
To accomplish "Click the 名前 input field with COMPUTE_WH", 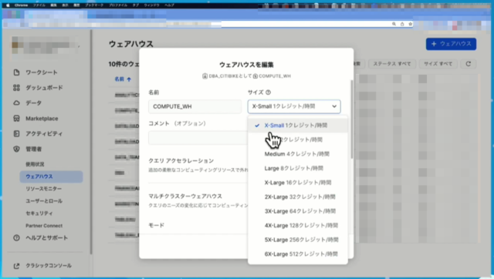I will point(195,106).
